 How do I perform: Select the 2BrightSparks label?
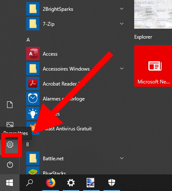(58, 9)
